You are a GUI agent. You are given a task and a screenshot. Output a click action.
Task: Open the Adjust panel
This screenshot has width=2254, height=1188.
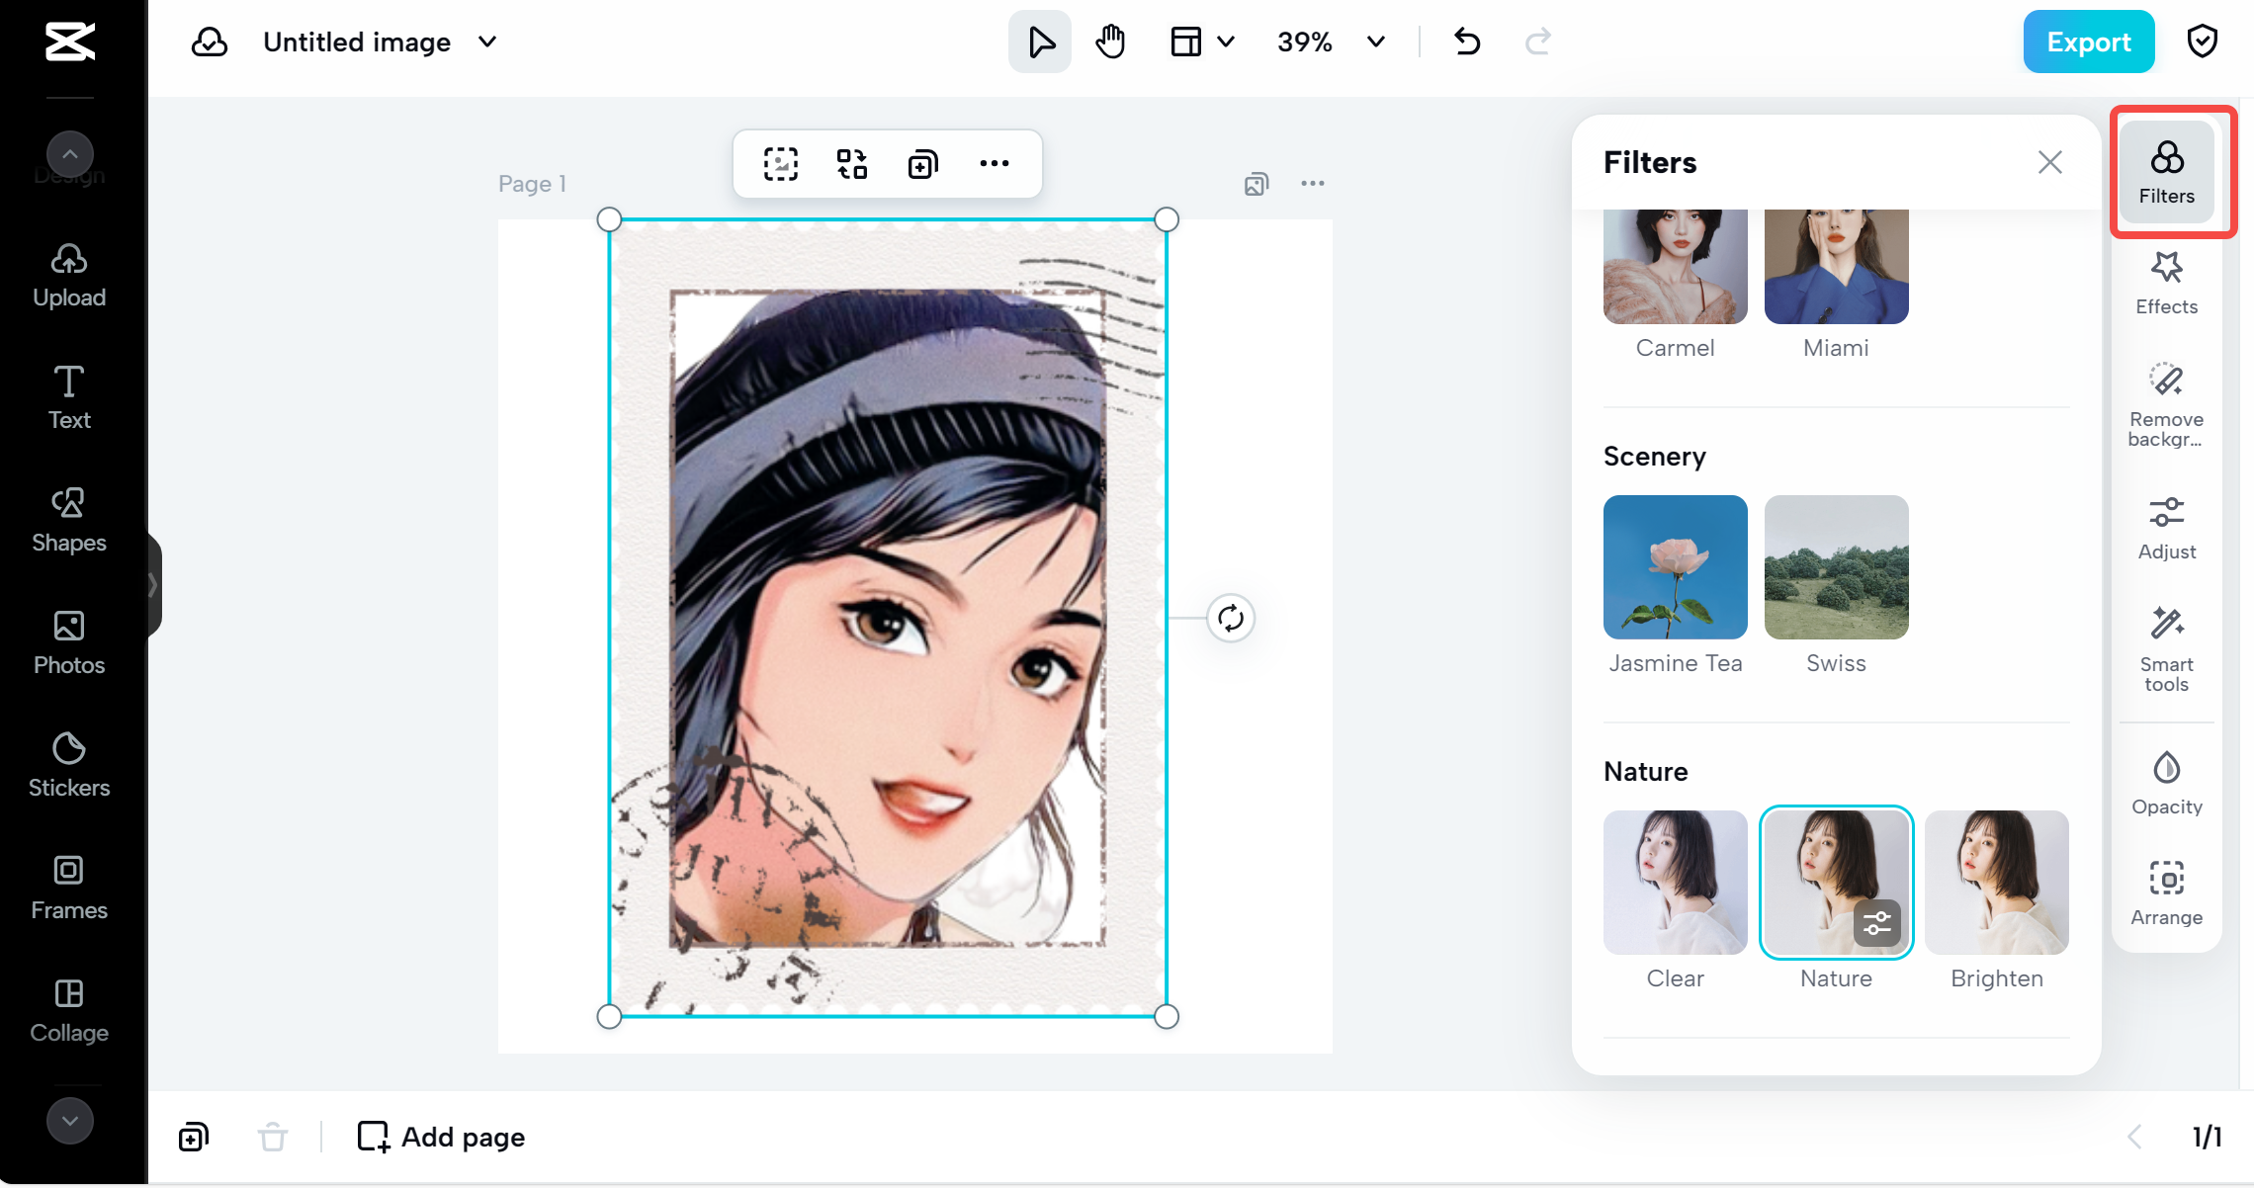tap(2166, 526)
